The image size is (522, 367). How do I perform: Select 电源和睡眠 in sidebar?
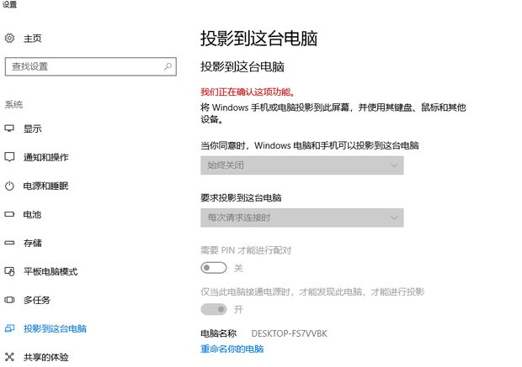[x=46, y=186]
